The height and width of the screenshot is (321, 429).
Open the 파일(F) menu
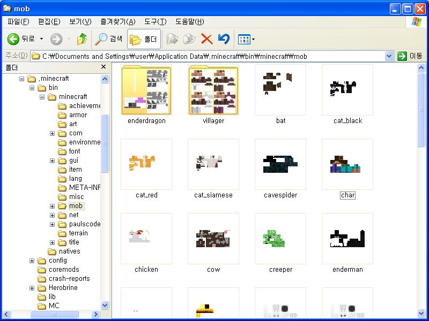tap(18, 21)
